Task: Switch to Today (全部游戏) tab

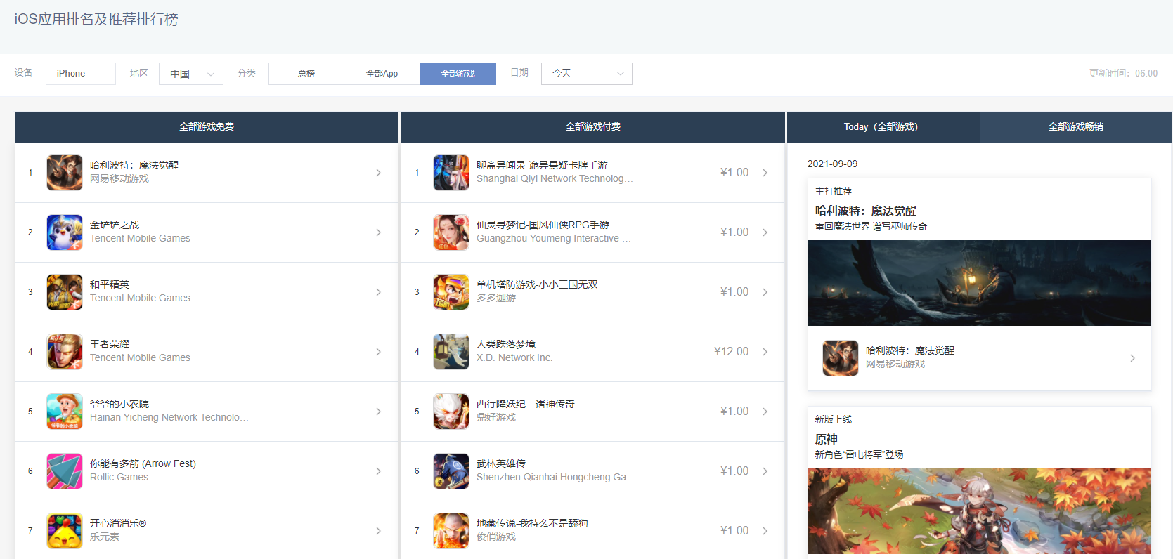Action: click(x=883, y=127)
